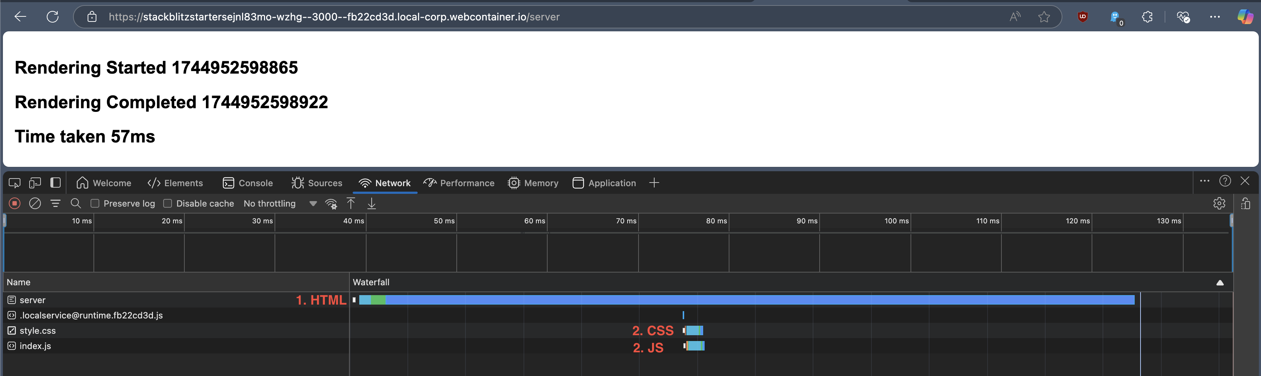1261x376 pixels.
Task: Toggle the network filter bar
Action: (x=55, y=204)
